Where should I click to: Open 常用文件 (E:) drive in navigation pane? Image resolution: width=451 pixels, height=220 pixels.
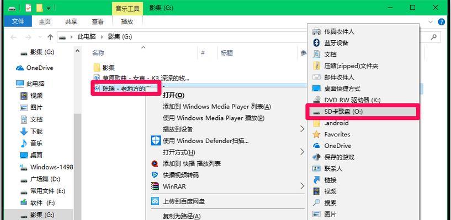(47, 191)
